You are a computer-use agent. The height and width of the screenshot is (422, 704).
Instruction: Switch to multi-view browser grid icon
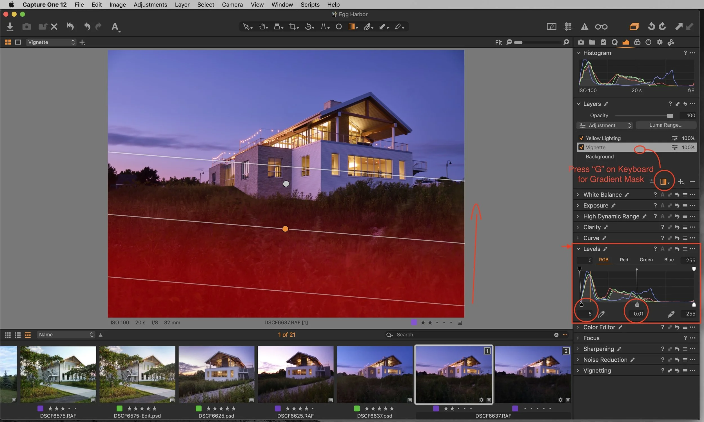tap(8, 42)
